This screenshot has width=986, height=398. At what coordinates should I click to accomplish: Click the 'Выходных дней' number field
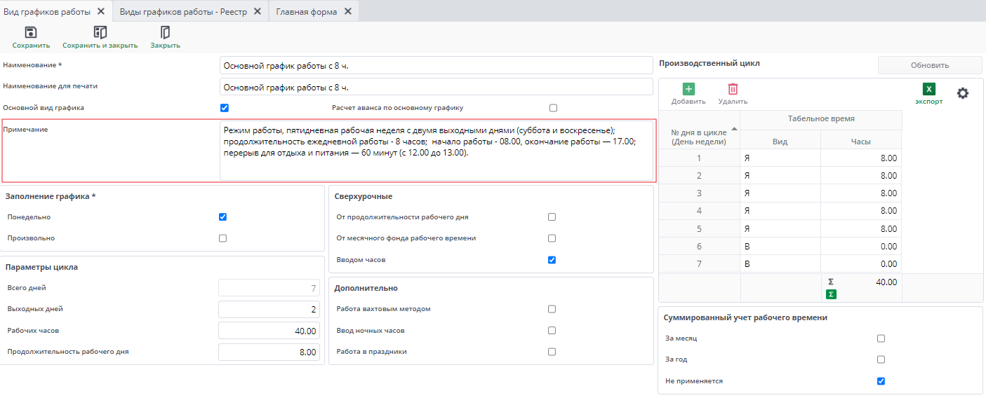pyautogui.click(x=269, y=309)
